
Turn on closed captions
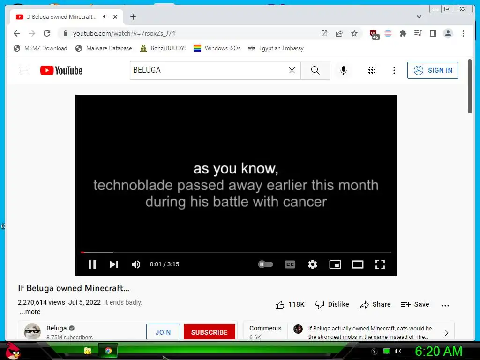[290, 264]
